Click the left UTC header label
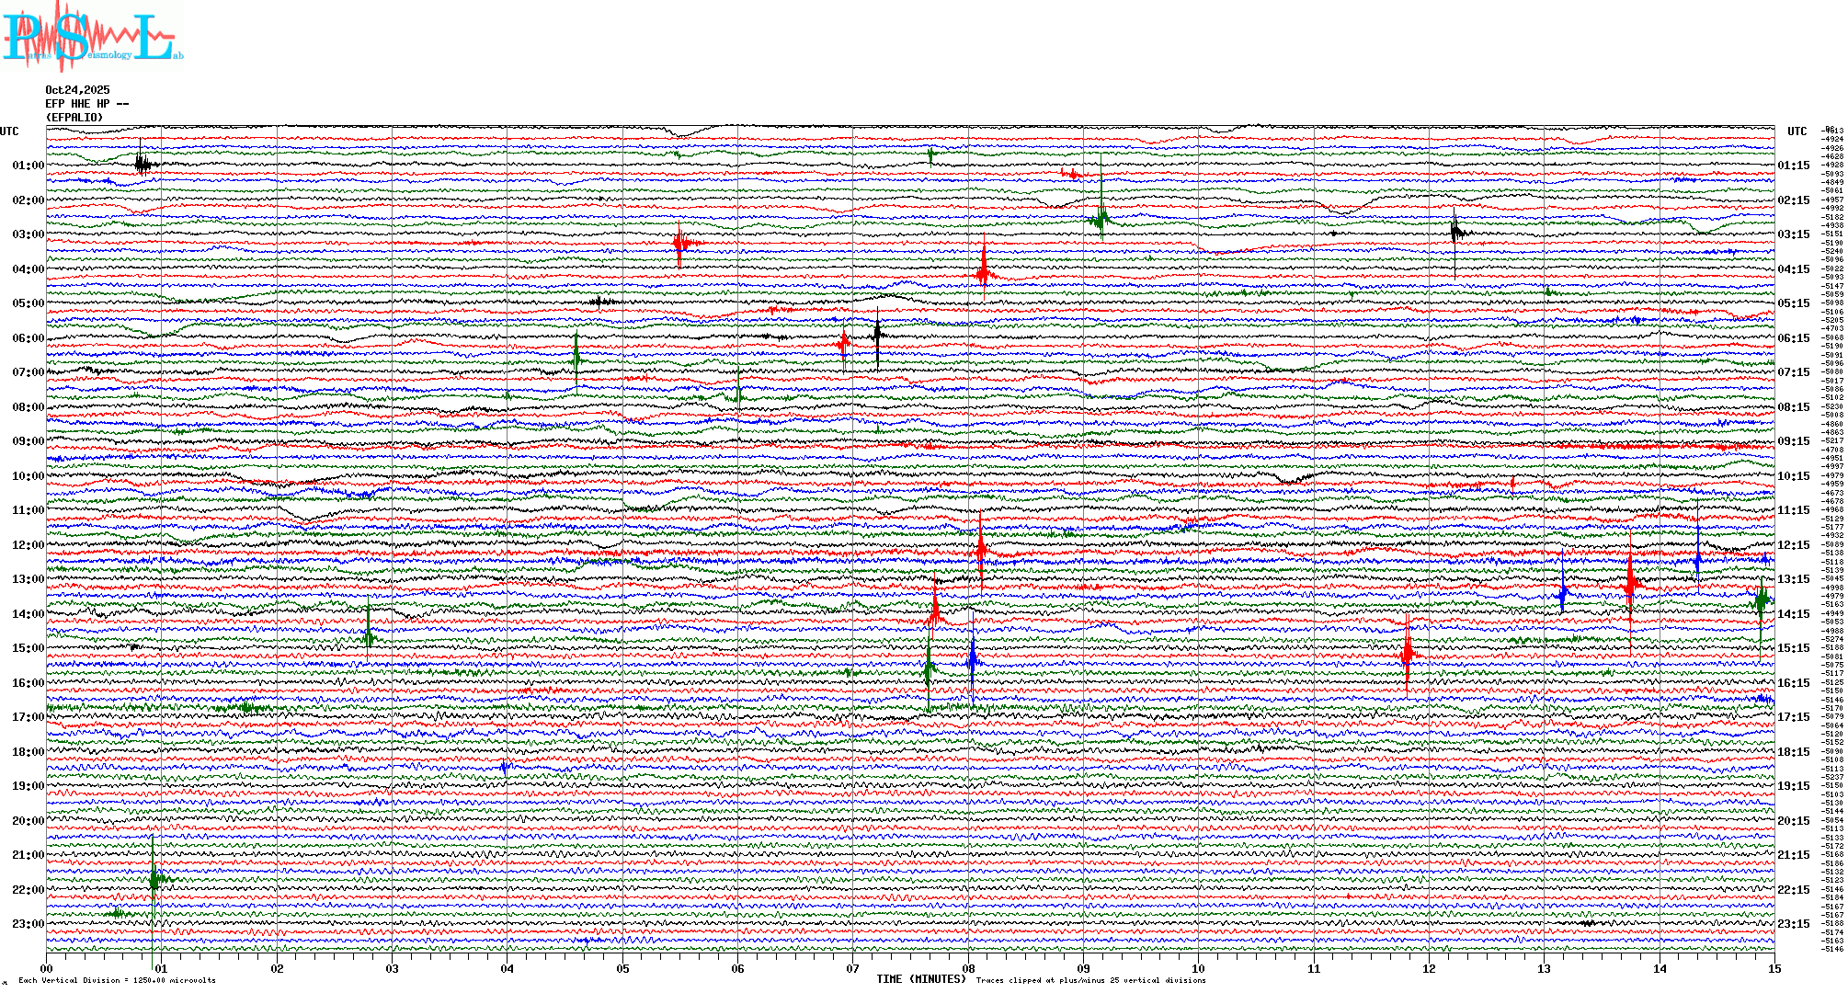1848x993 pixels. pyautogui.click(x=9, y=131)
